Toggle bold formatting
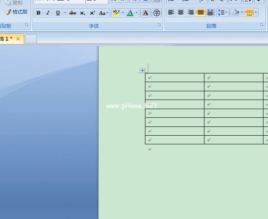The height and width of the screenshot is (219, 268). (39, 13)
